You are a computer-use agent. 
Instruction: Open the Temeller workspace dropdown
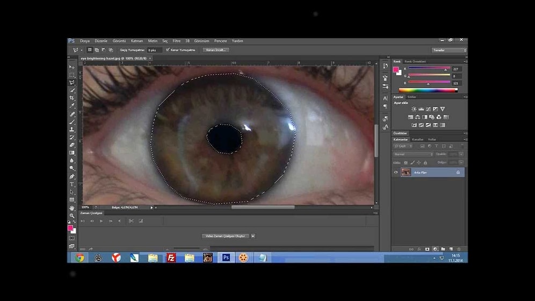click(x=449, y=50)
